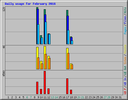Click the red kB bar for day 9

[37, 88]
